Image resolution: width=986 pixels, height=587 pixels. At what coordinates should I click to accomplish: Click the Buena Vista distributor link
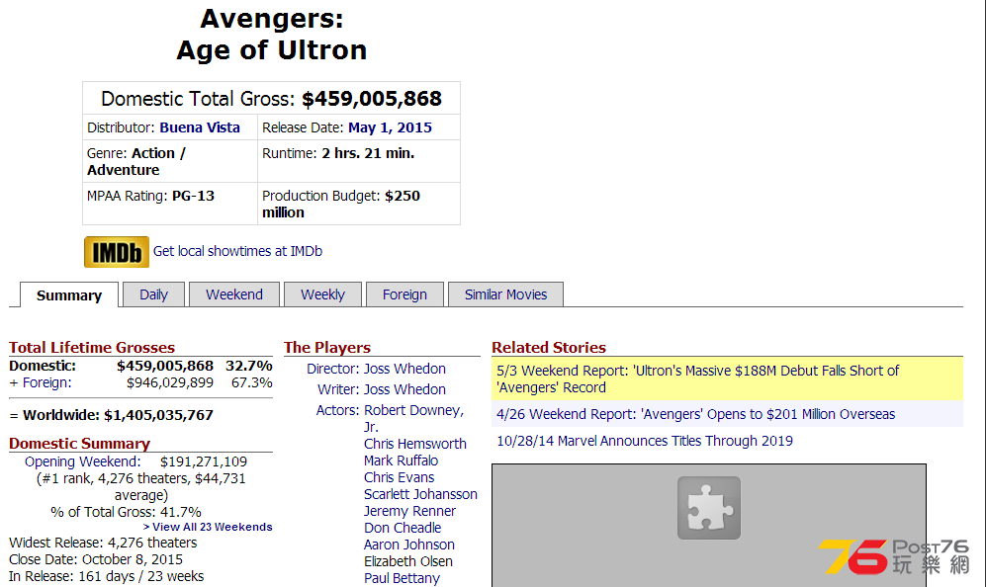[x=200, y=127]
